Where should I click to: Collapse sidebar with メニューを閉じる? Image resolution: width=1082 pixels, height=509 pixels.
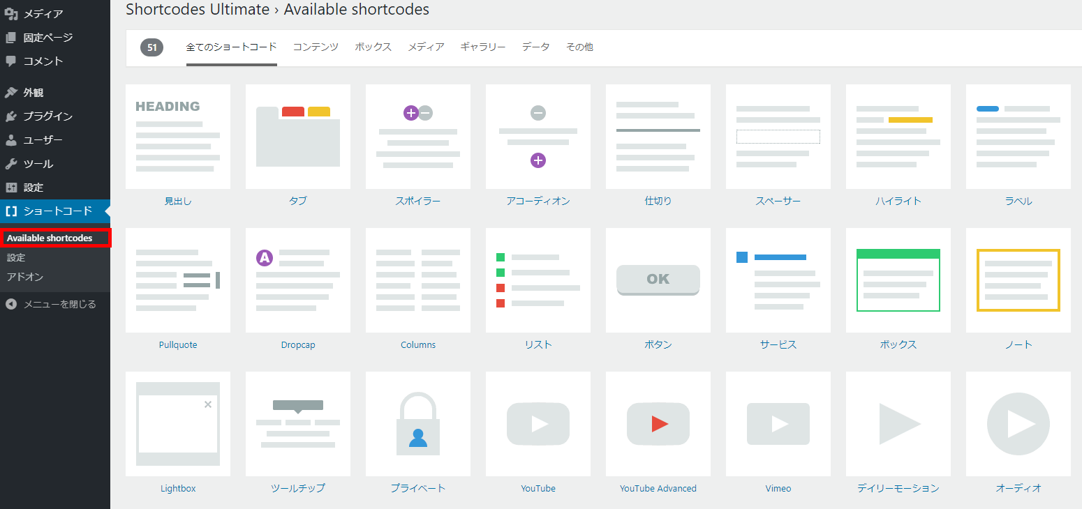(59, 304)
